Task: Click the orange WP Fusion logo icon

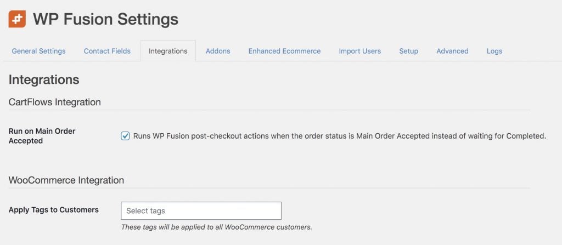Action: tap(17, 19)
